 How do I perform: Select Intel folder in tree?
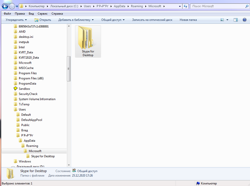[x=22, y=47]
